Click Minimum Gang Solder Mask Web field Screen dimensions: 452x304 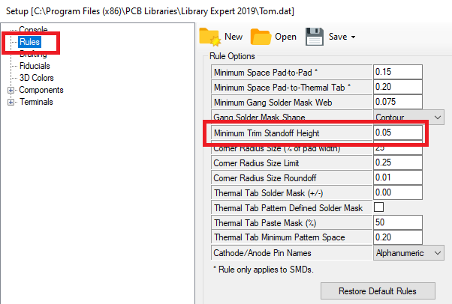[x=398, y=102]
